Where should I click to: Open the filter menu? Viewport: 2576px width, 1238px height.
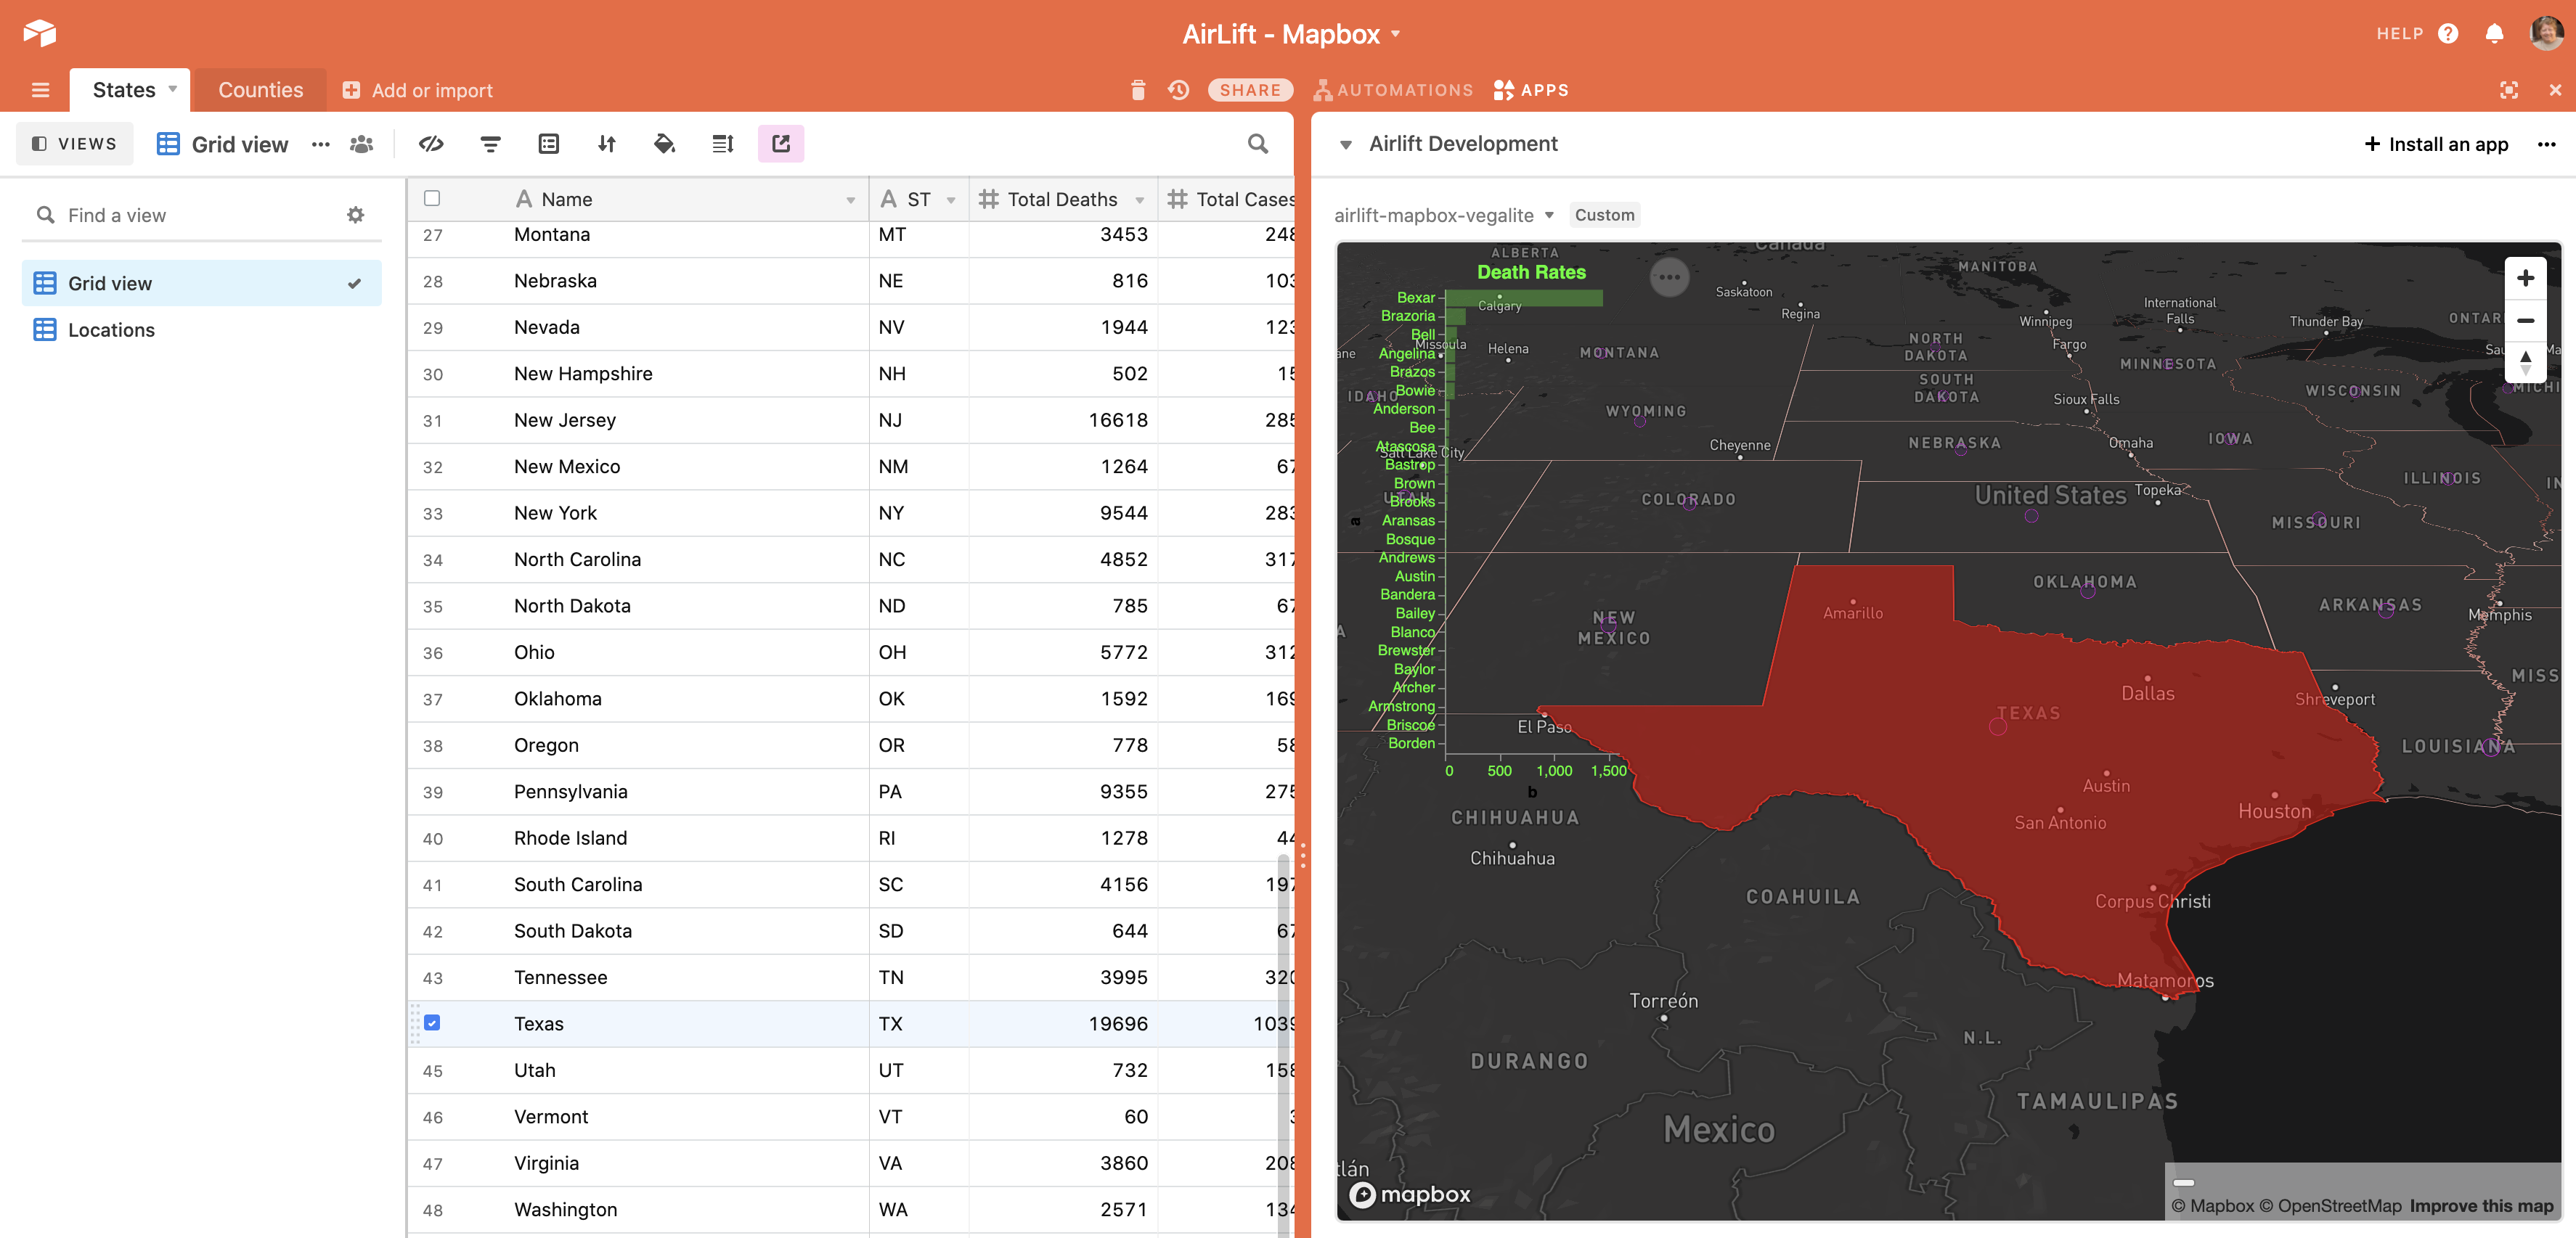(x=490, y=143)
